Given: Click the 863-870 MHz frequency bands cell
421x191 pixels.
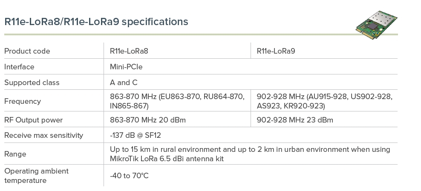Looking at the screenshot, I should pos(177,101).
